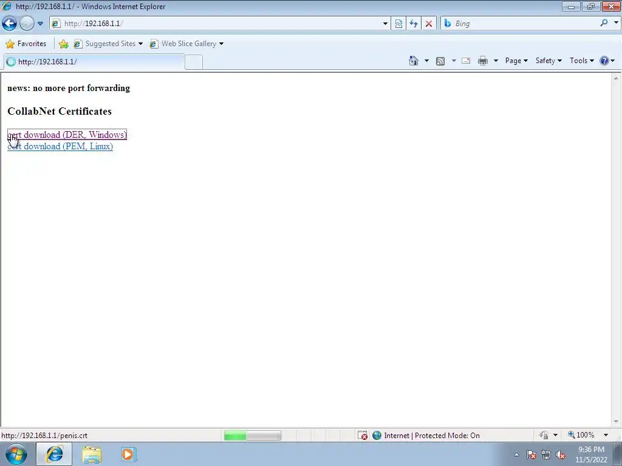622x466 pixels.
Task: Open the Tools menu
Action: [581, 61]
